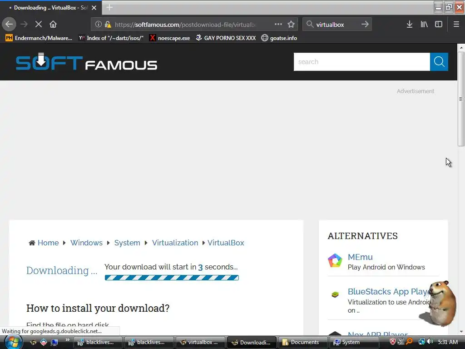Toggle the sidebar icon in toolbar
Screen dimensions: 465x349
(x=439, y=25)
